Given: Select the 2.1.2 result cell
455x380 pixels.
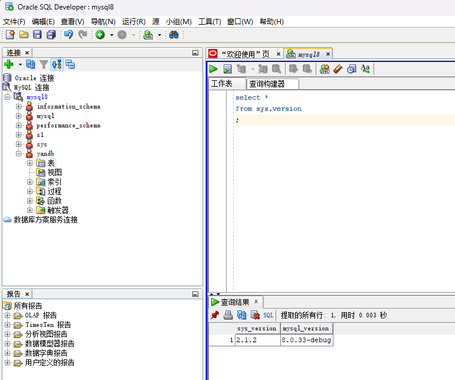Looking at the screenshot, I should coord(258,340).
